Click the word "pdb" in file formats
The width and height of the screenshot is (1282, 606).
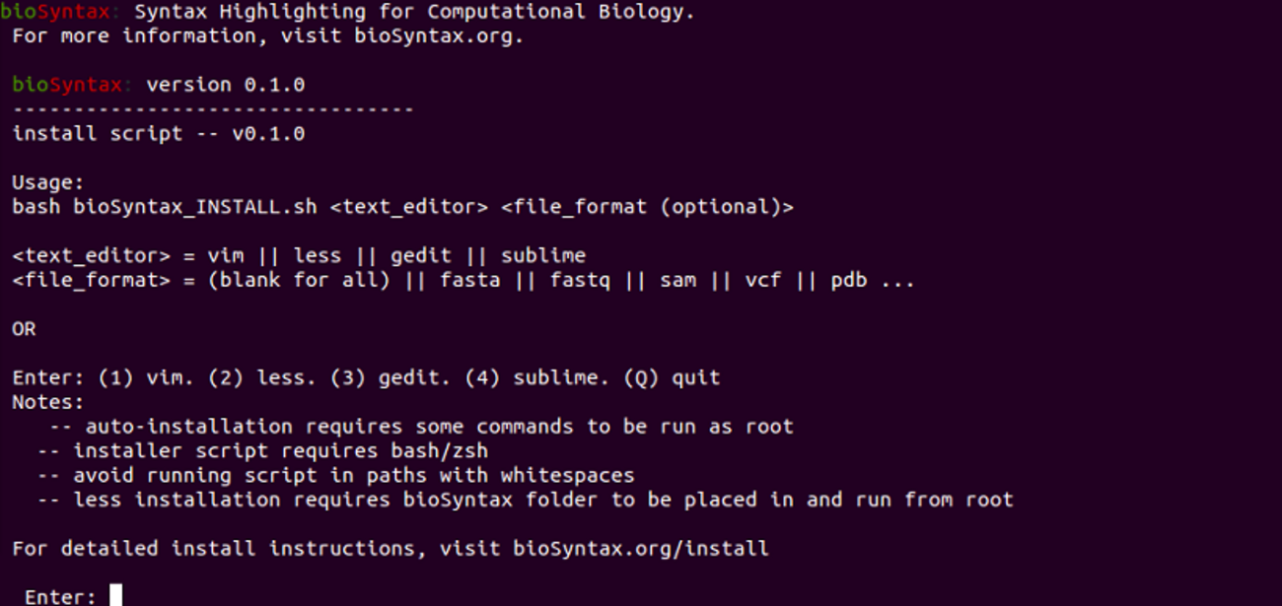coord(849,280)
